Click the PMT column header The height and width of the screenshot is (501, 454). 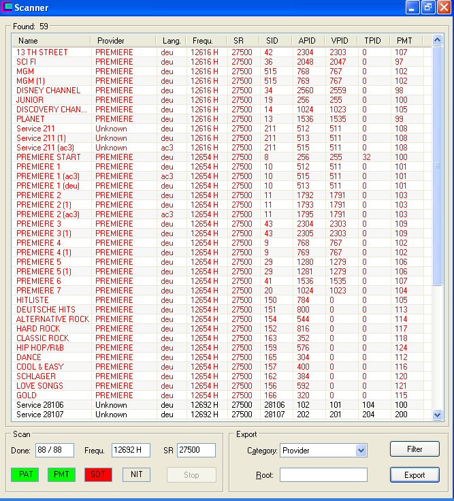tap(406, 41)
